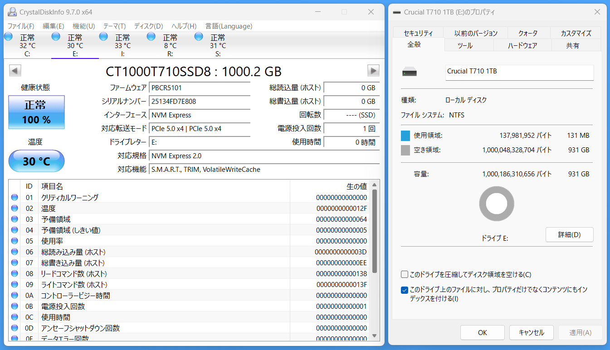Click status orb for ID 07 総書き込み量
The width and height of the screenshot is (610, 350).
[x=15, y=262]
